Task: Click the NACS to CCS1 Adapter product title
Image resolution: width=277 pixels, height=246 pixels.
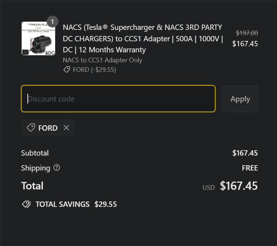Action: (142, 38)
